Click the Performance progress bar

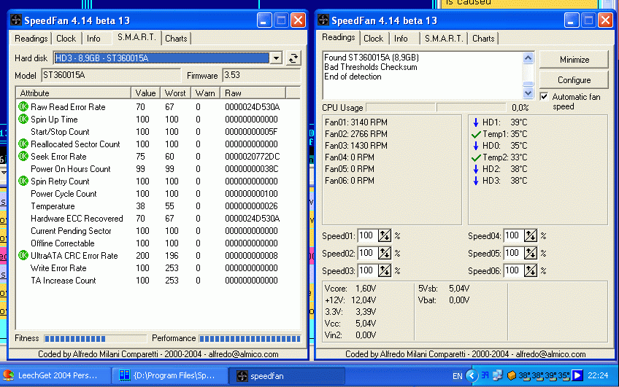click(250, 338)
